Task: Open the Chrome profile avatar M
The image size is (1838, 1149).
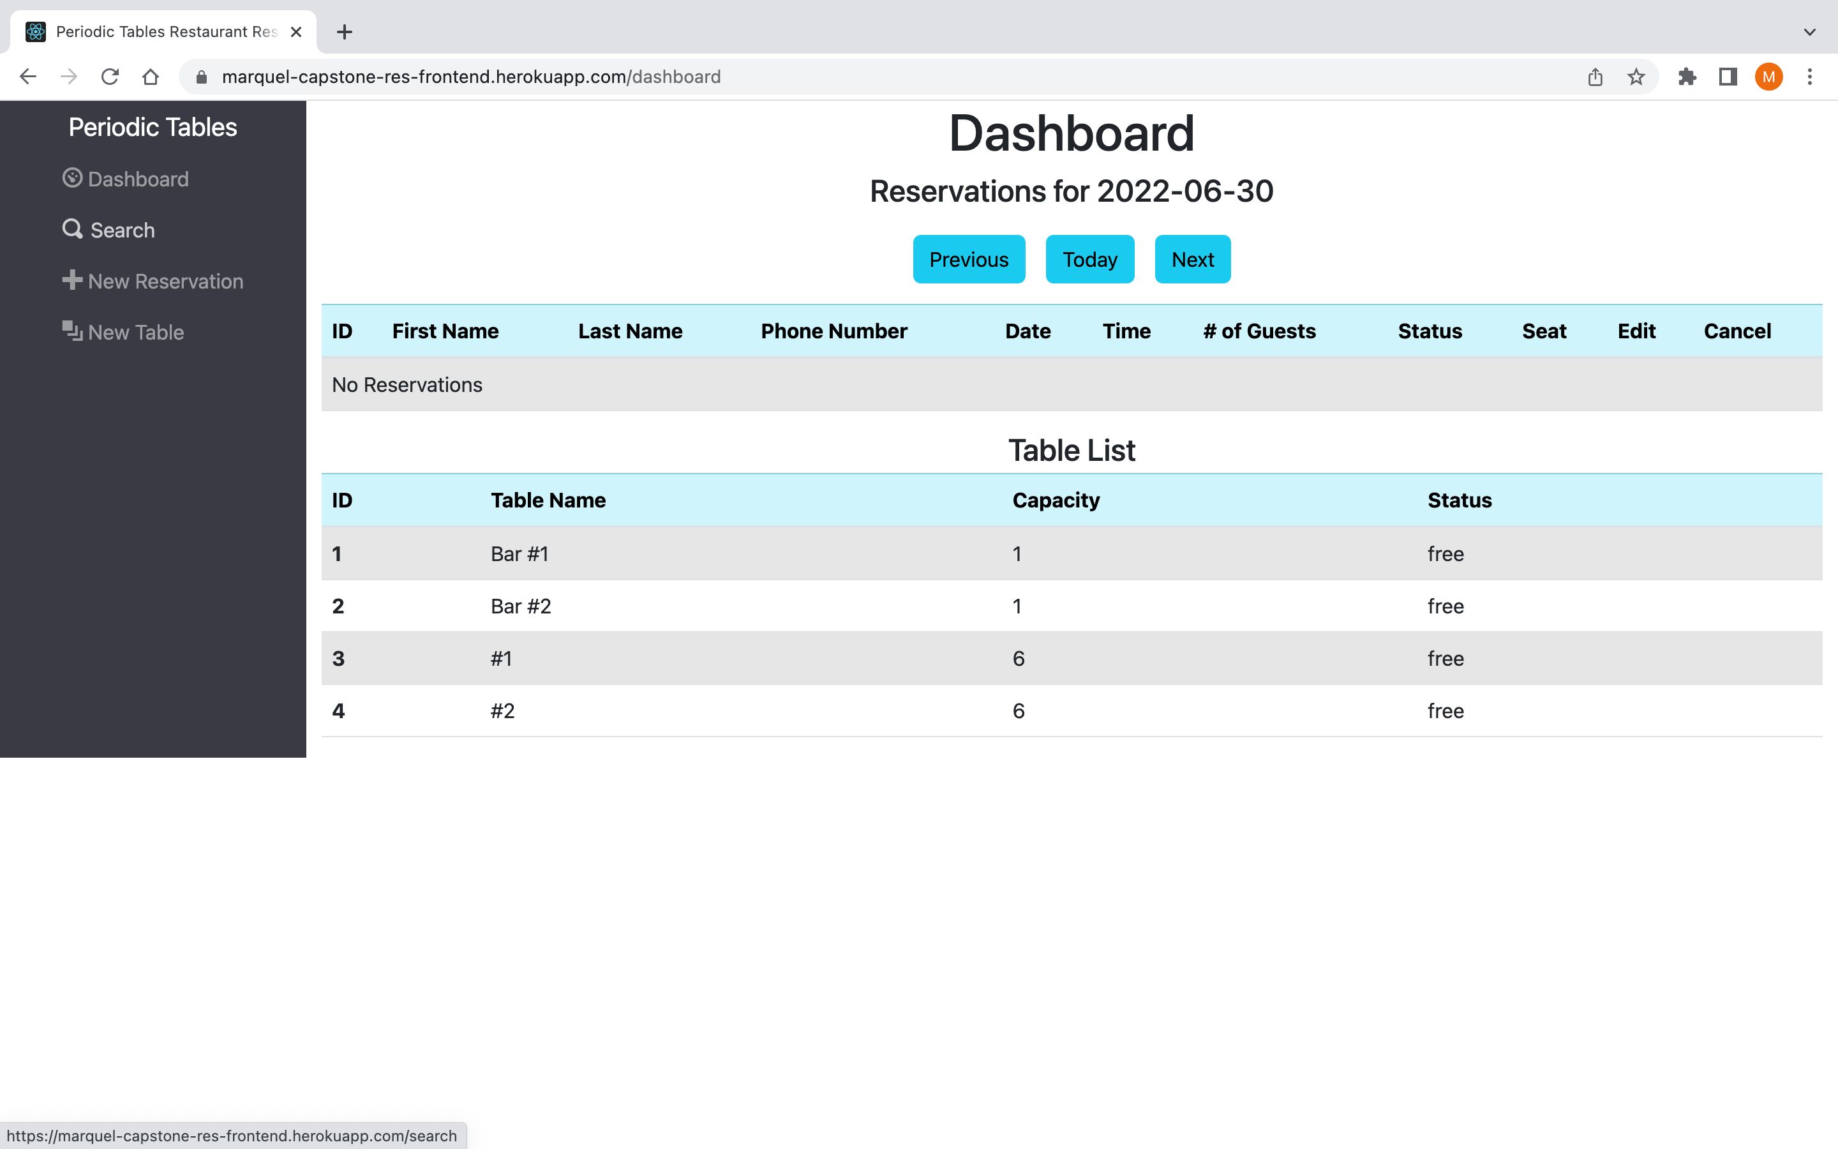Action: (x=1769, y=77)
